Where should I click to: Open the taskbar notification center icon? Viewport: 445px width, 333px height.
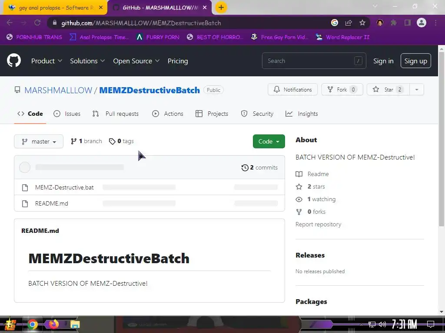tap(431, 324)
